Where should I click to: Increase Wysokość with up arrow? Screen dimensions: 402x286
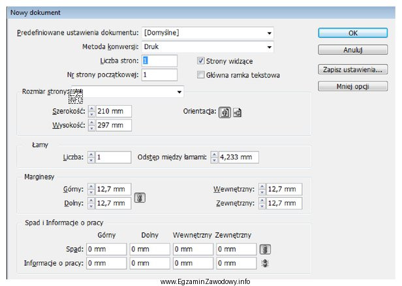(92, 122)
